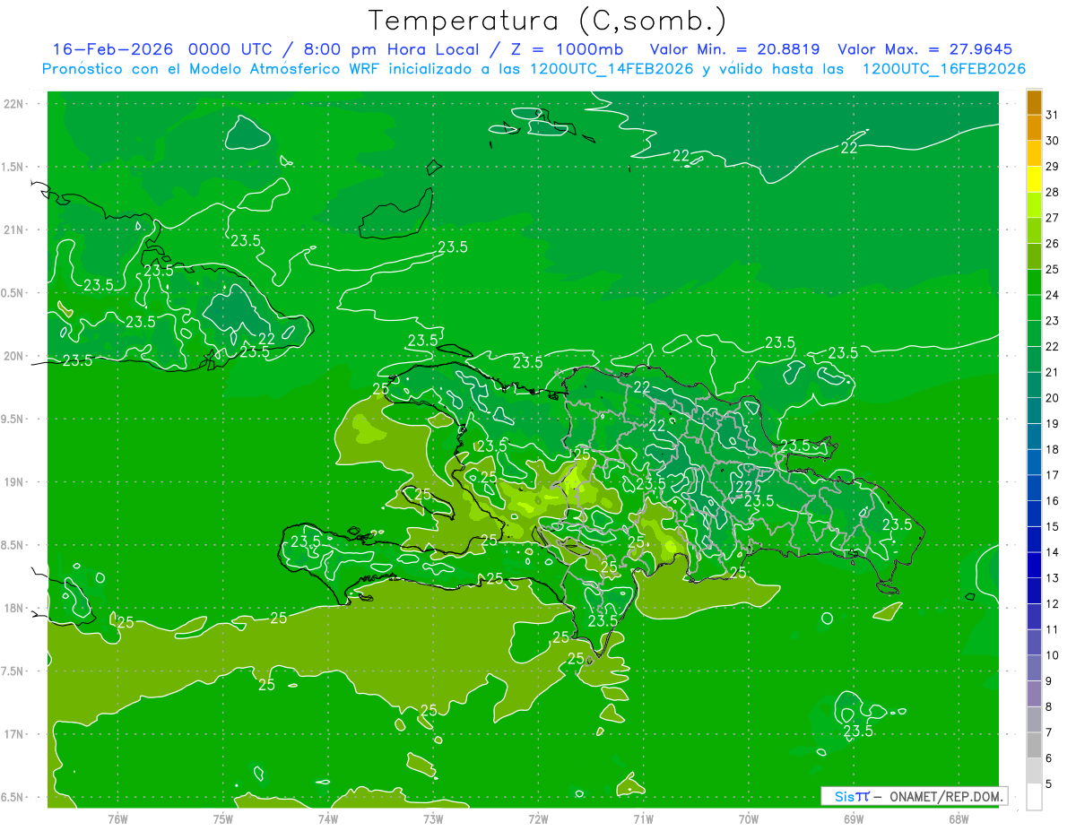Click the "19" color scale label

[x=1053, y=424]
